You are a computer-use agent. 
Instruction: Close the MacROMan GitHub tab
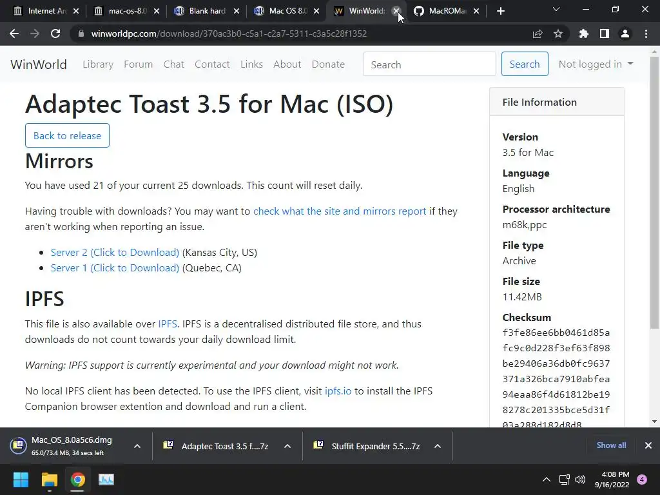[x=476, y=11]
